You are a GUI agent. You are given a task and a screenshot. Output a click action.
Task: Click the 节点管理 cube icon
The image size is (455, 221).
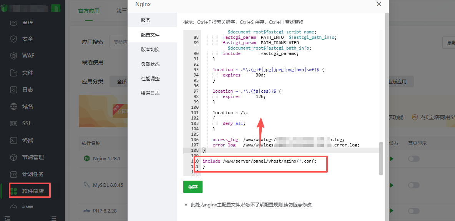pos(13,157)
